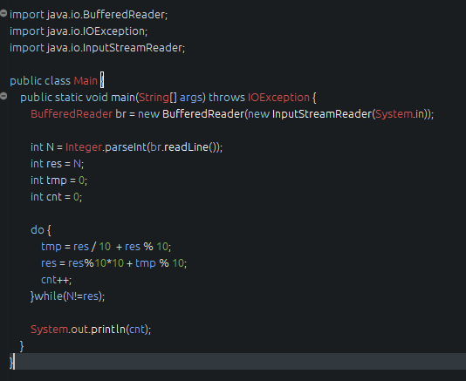Click the 'do {' statement
This screenshot has width=466, height=381.
click(41, 230)
